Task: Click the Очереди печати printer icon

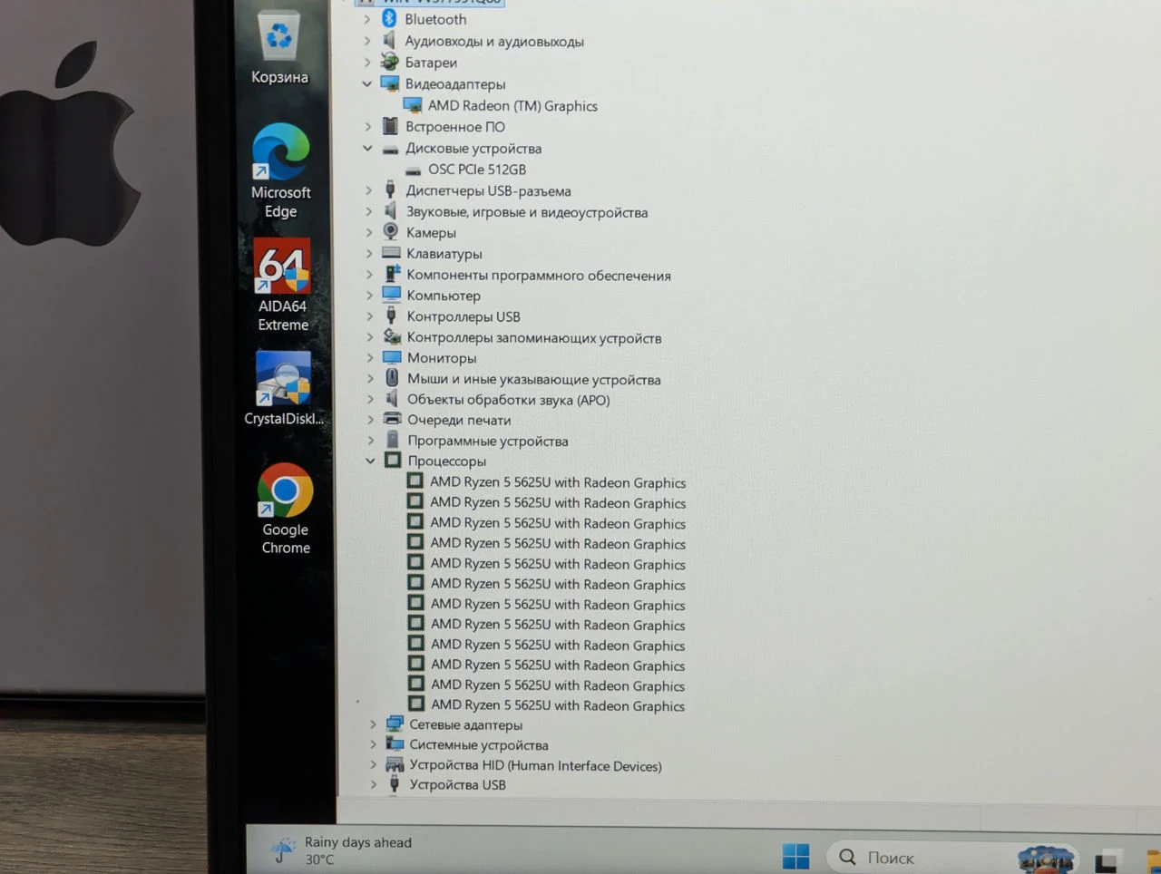Action: point(393,419)
